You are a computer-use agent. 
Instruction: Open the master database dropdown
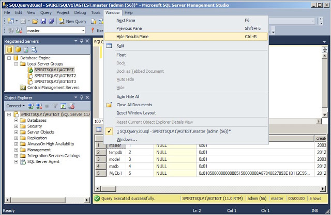pyautogui.click(x=83, y=30)
